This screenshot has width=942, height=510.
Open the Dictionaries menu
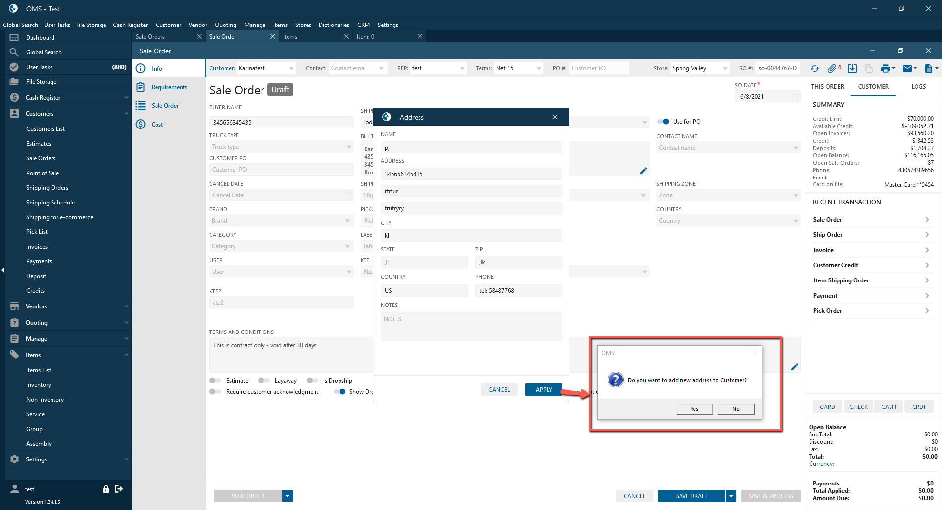(334, 25)
